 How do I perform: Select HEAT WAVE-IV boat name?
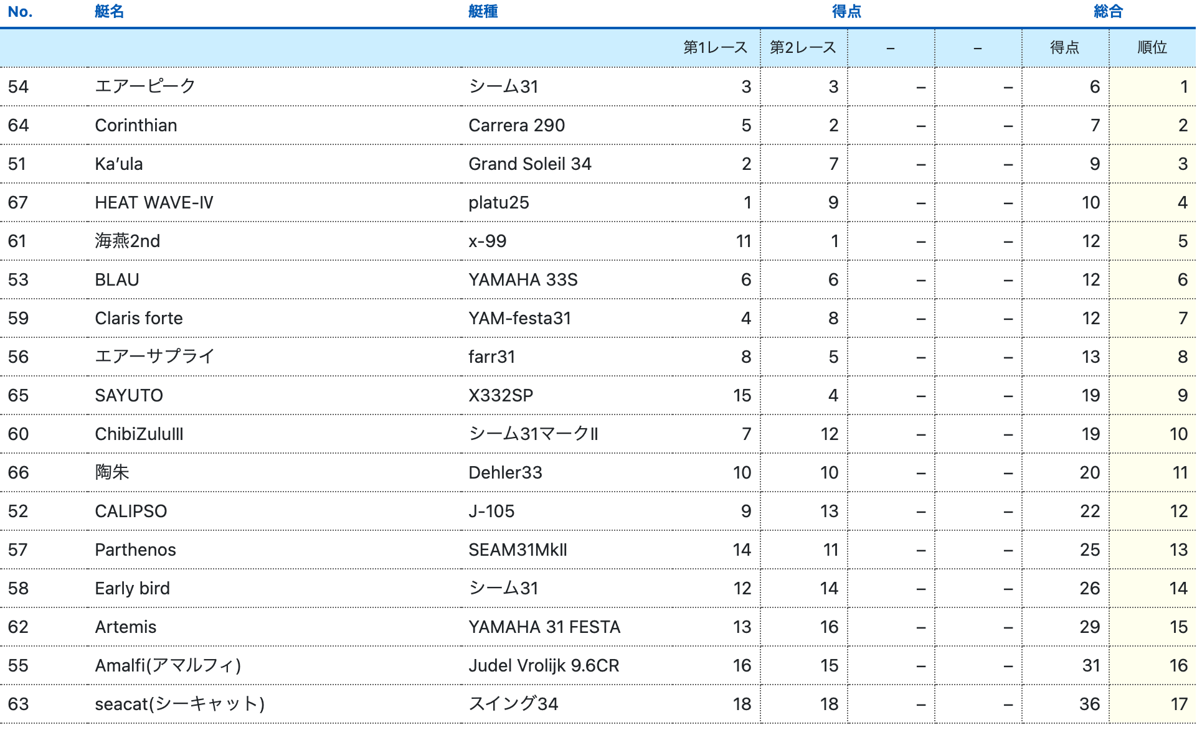pos(154,202)
